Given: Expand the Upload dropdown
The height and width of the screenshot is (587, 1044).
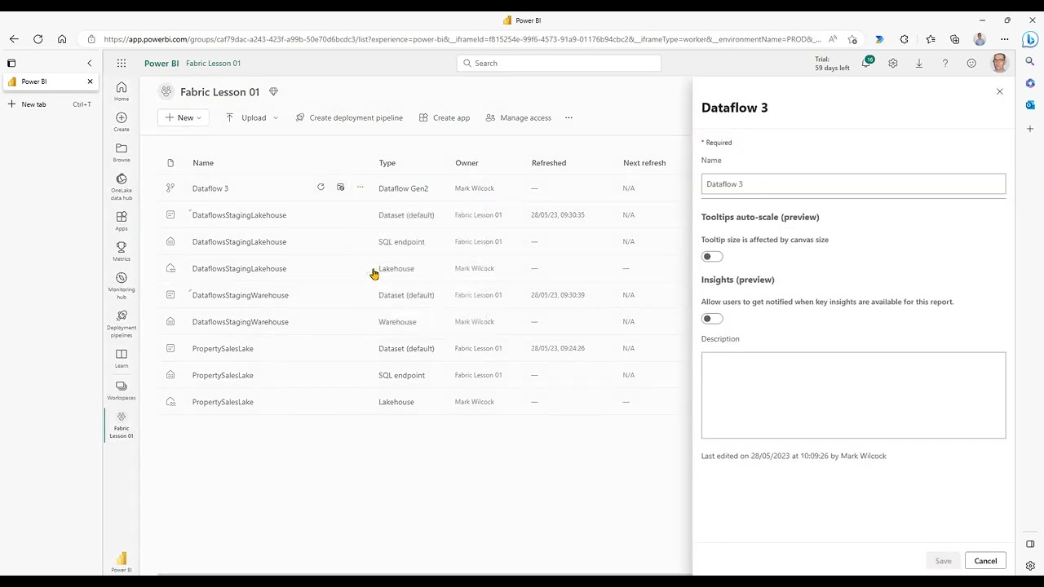Looking at the screenshot, I should pos(252,117).
